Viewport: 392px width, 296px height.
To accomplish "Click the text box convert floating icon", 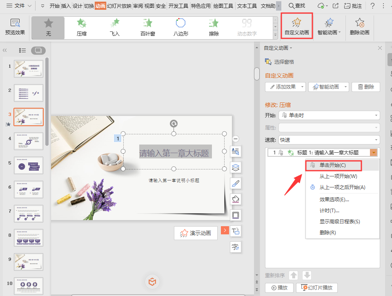I will tap(236, 231).
